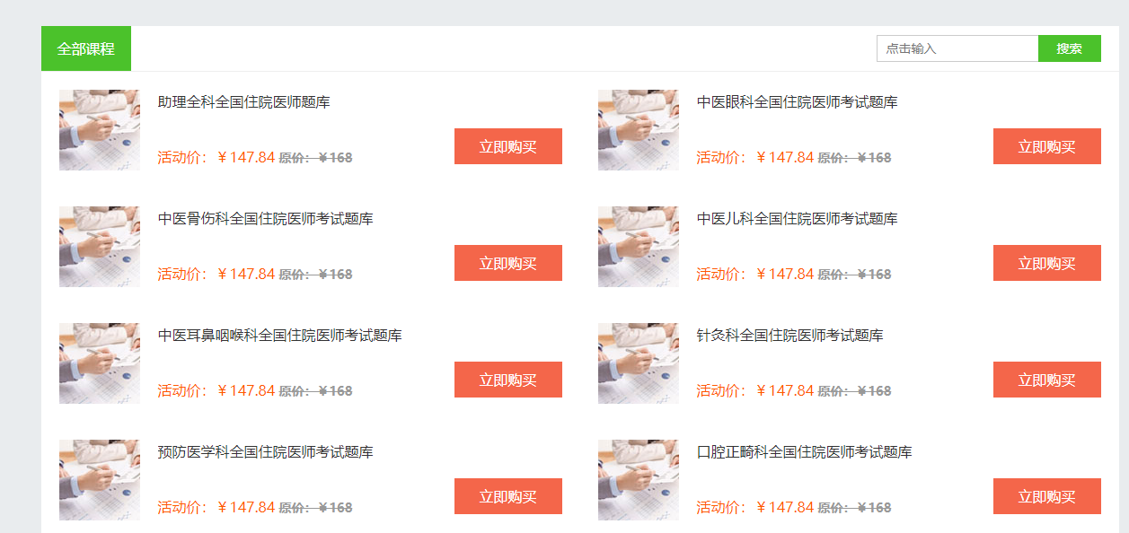1129x533 pixels.
Task: Open 中医耳鼻咽喉科全国住院医师考试题库 title link
Action: click(280, 336)
